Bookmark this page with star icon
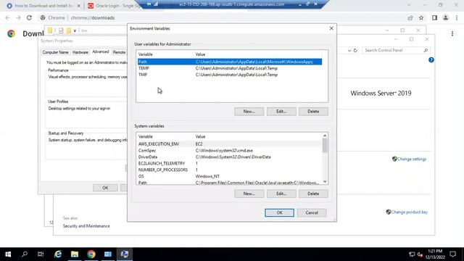Viewport: 464px width, 261px height. pyautogui.click(x=421, y=17)
